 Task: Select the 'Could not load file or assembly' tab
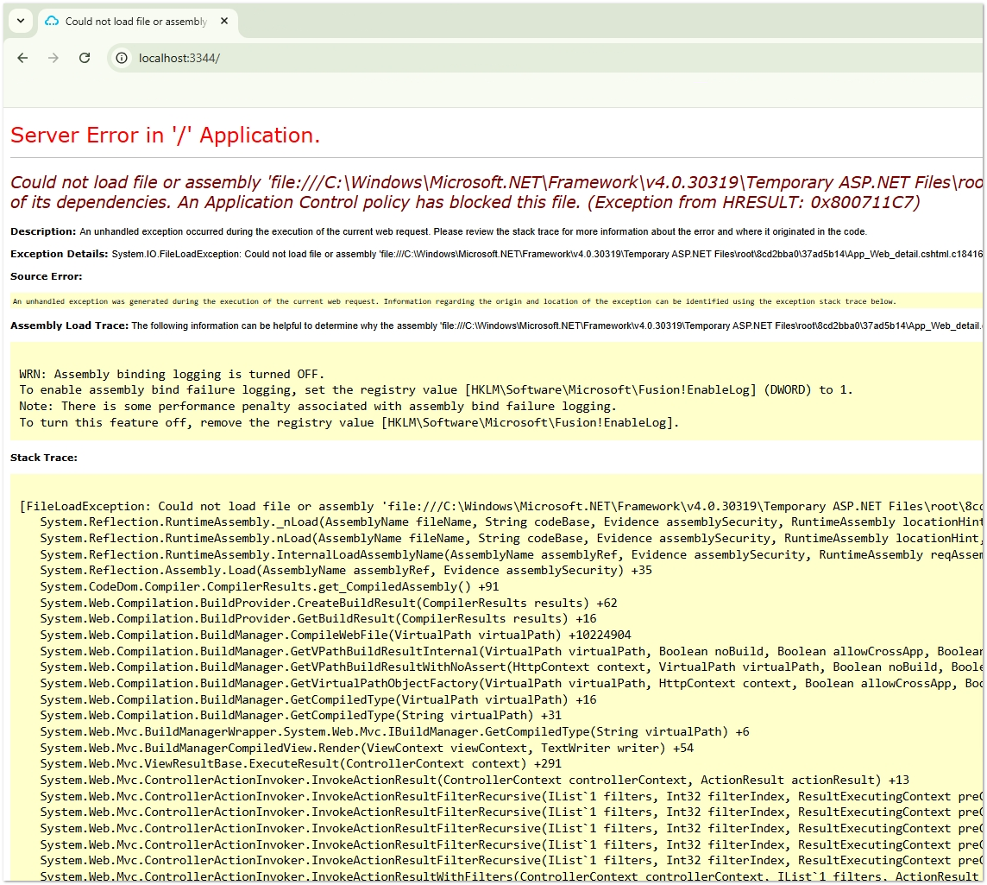coord(135,22)
